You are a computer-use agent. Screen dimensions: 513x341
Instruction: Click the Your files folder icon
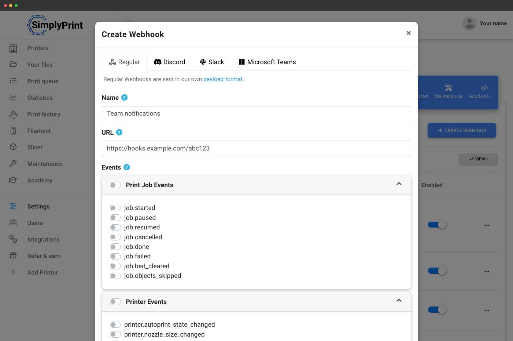(13, 64)
